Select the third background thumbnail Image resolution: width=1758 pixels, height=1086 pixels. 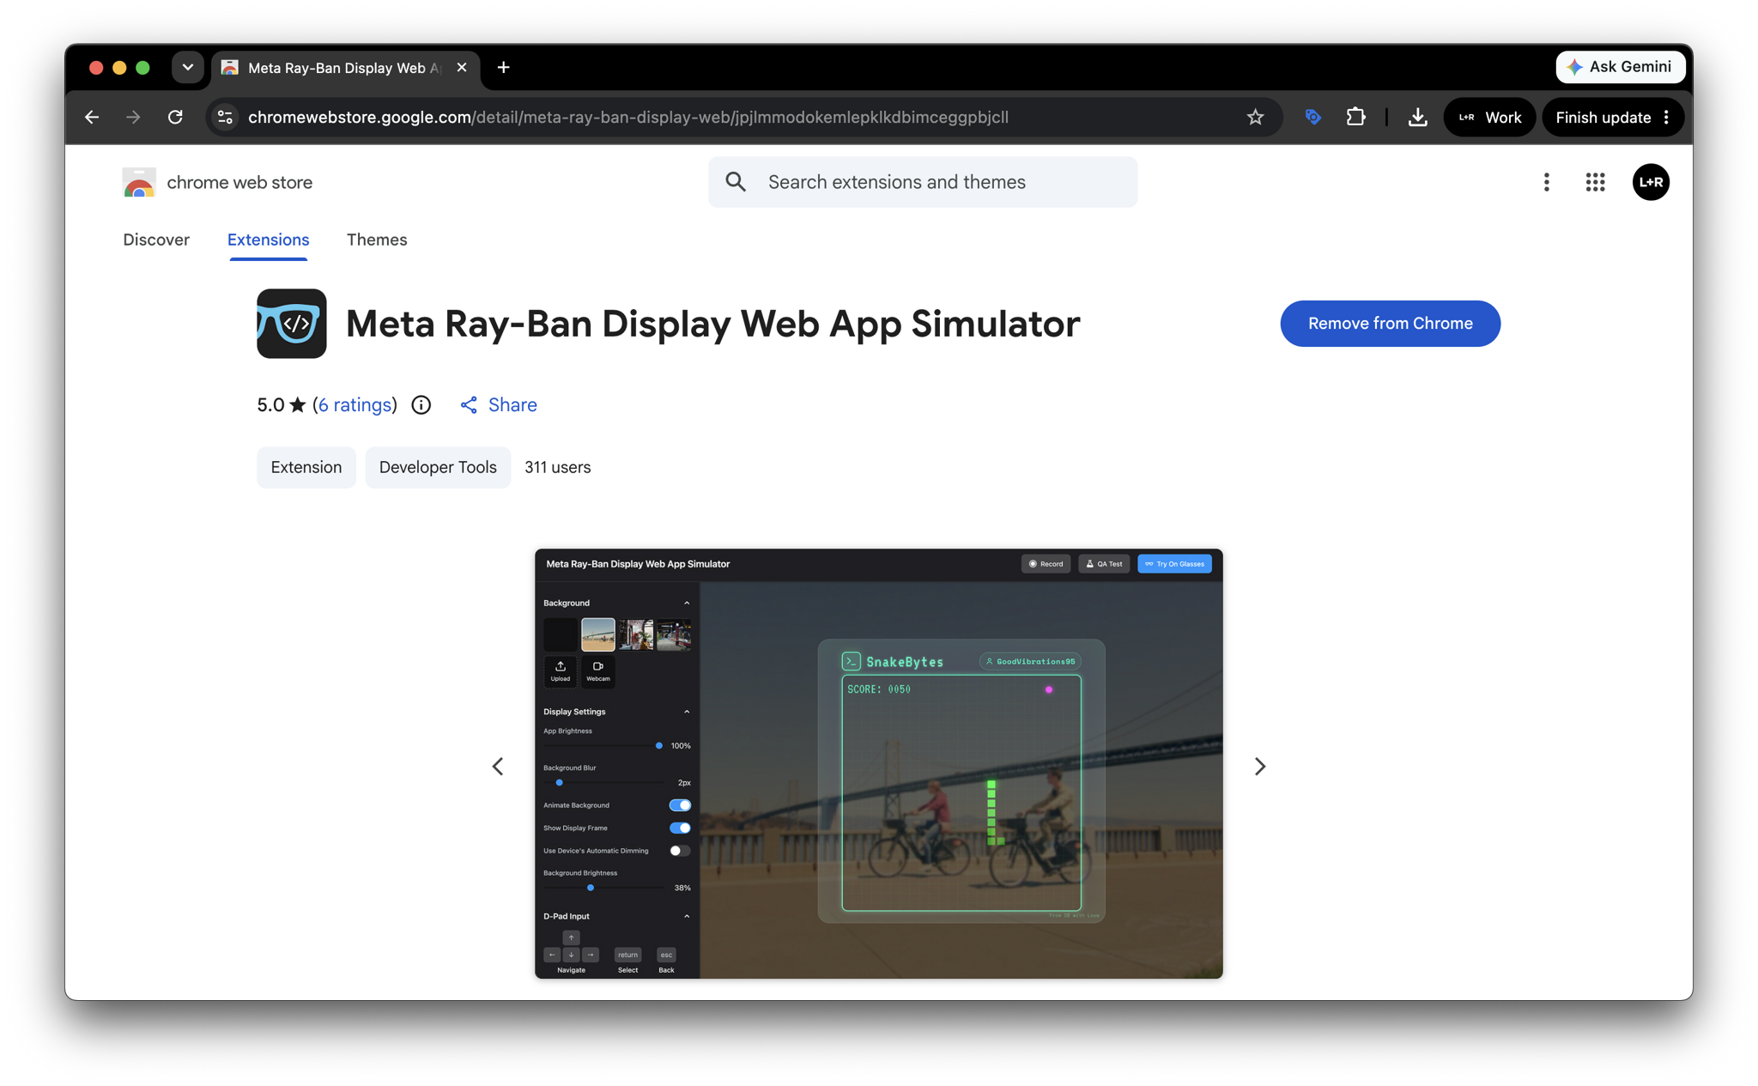[x=636, y=634]
